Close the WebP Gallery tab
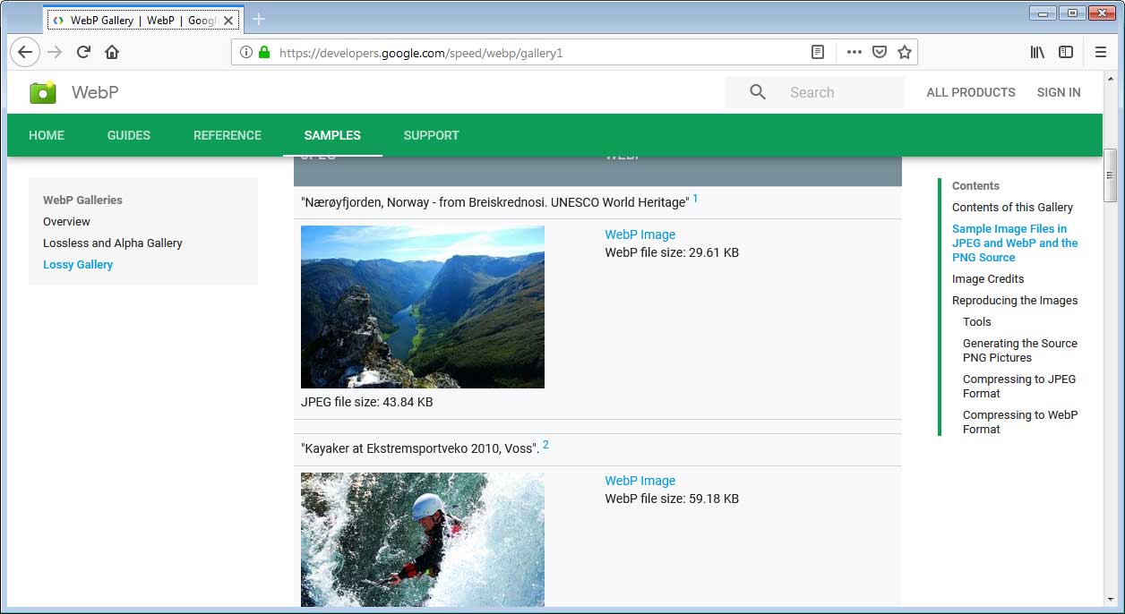This screenshot has height=614, width=1125. [228, 20]
